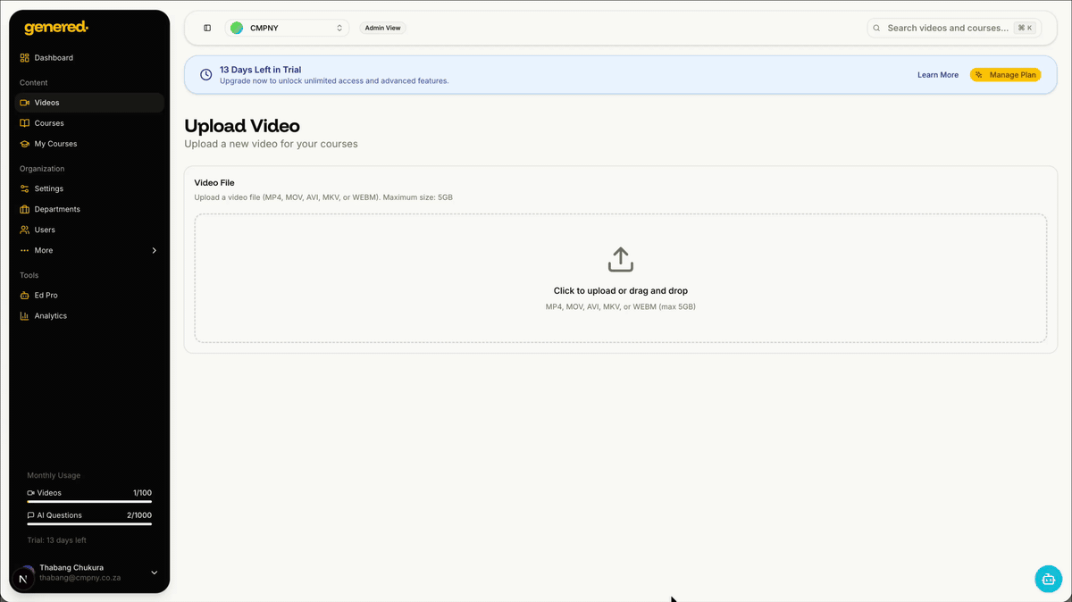Image resolution: width=1072 pixels, height=602 pixels.
Task: Click the 'Upload Video' page title
Action: click(242, 126)
